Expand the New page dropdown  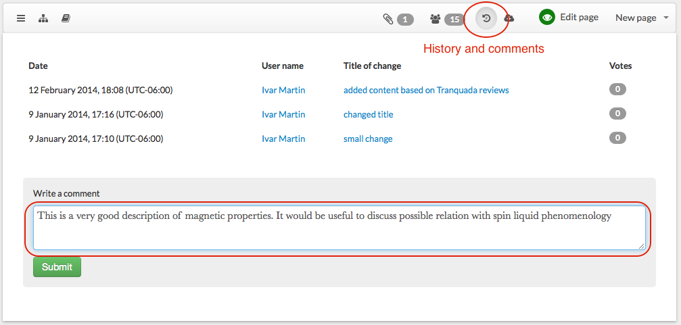pyautogui.click(x=642, y=18)
